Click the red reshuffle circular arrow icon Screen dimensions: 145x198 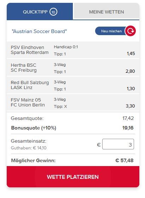tap(130, 31)
